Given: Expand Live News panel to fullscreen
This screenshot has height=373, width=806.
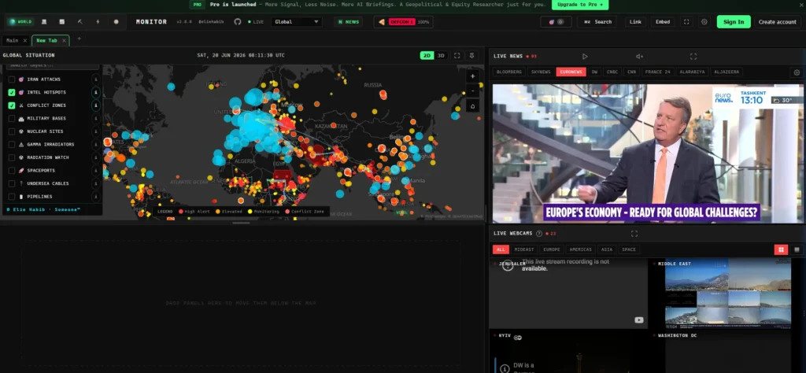Looking at the screenshot, I should click(x=693, y=57).
